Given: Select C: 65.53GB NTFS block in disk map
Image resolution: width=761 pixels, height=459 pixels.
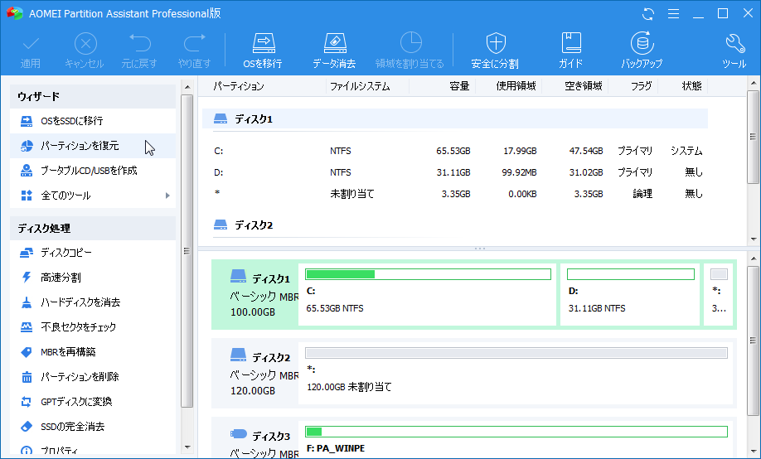Looking at the screenshot, I should (x=428, y=294).
